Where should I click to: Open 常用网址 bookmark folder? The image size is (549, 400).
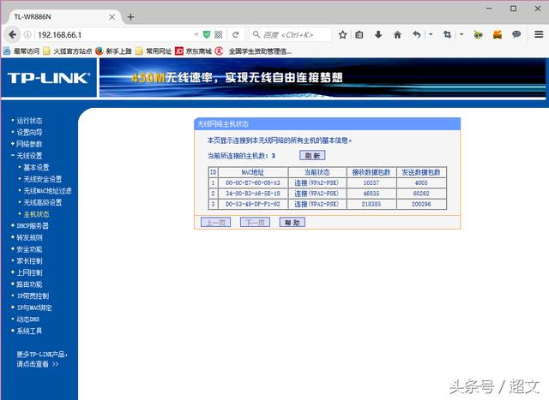[x=154, y=51]
